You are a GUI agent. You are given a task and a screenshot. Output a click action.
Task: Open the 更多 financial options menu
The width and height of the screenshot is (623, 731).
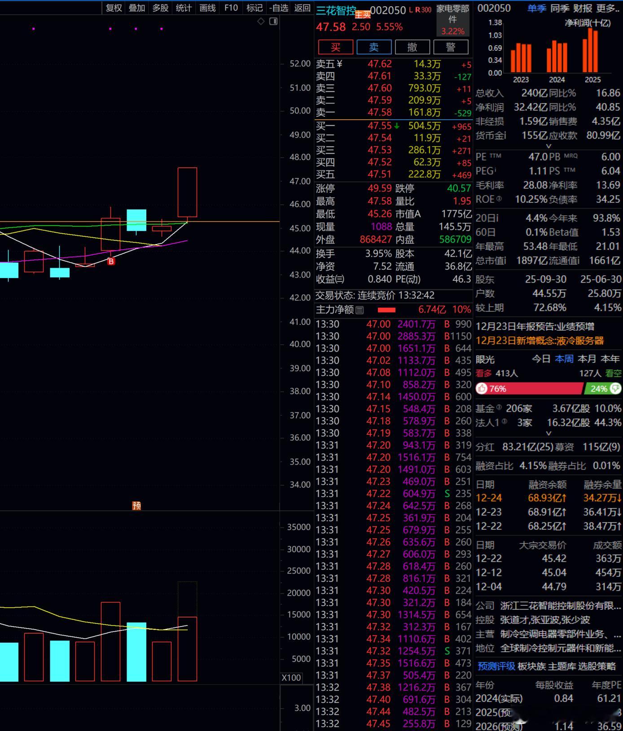(x=609, y=8)
